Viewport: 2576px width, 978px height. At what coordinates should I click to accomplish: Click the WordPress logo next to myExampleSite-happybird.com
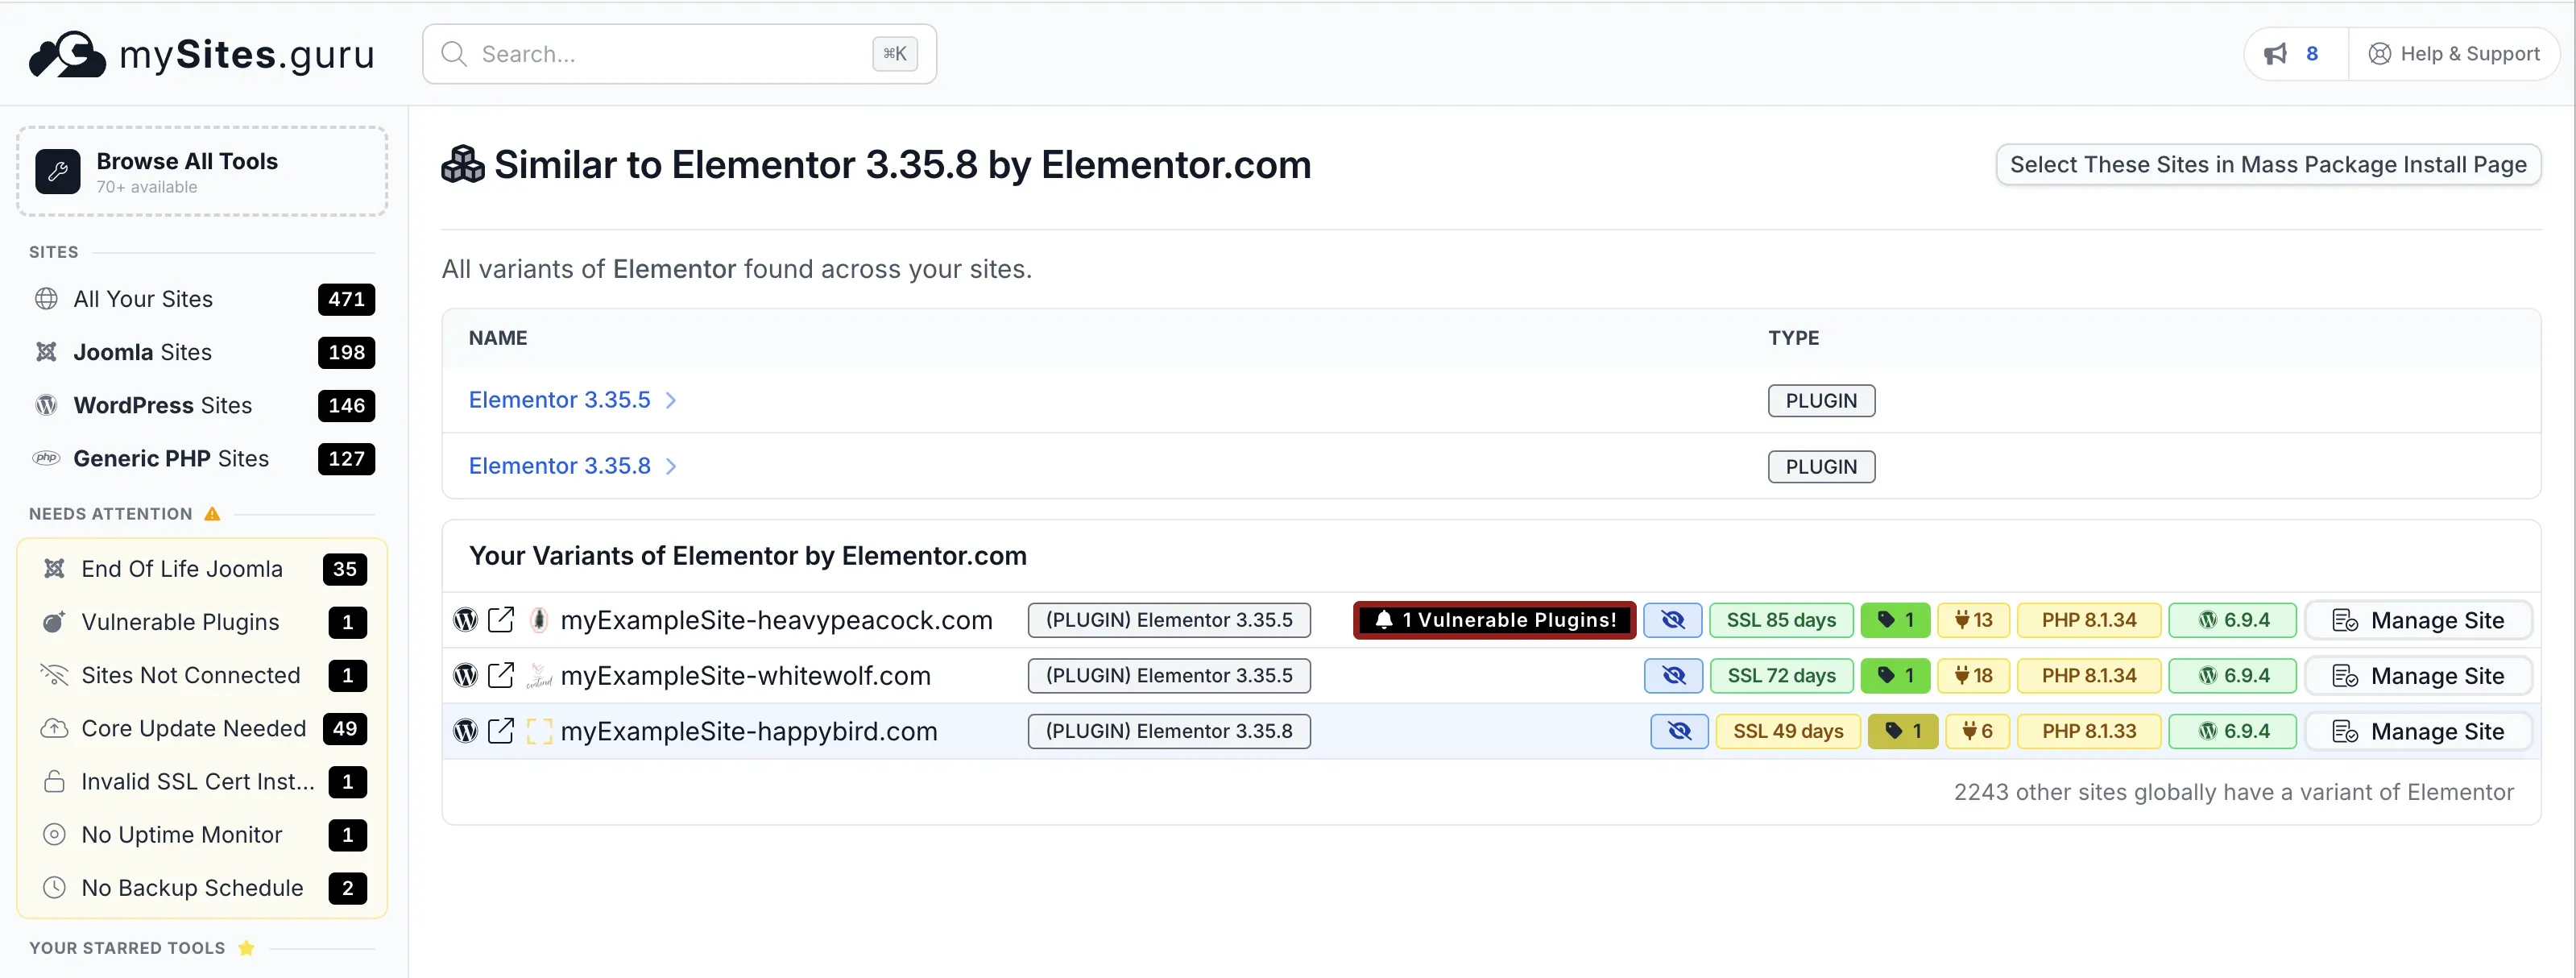465,731
